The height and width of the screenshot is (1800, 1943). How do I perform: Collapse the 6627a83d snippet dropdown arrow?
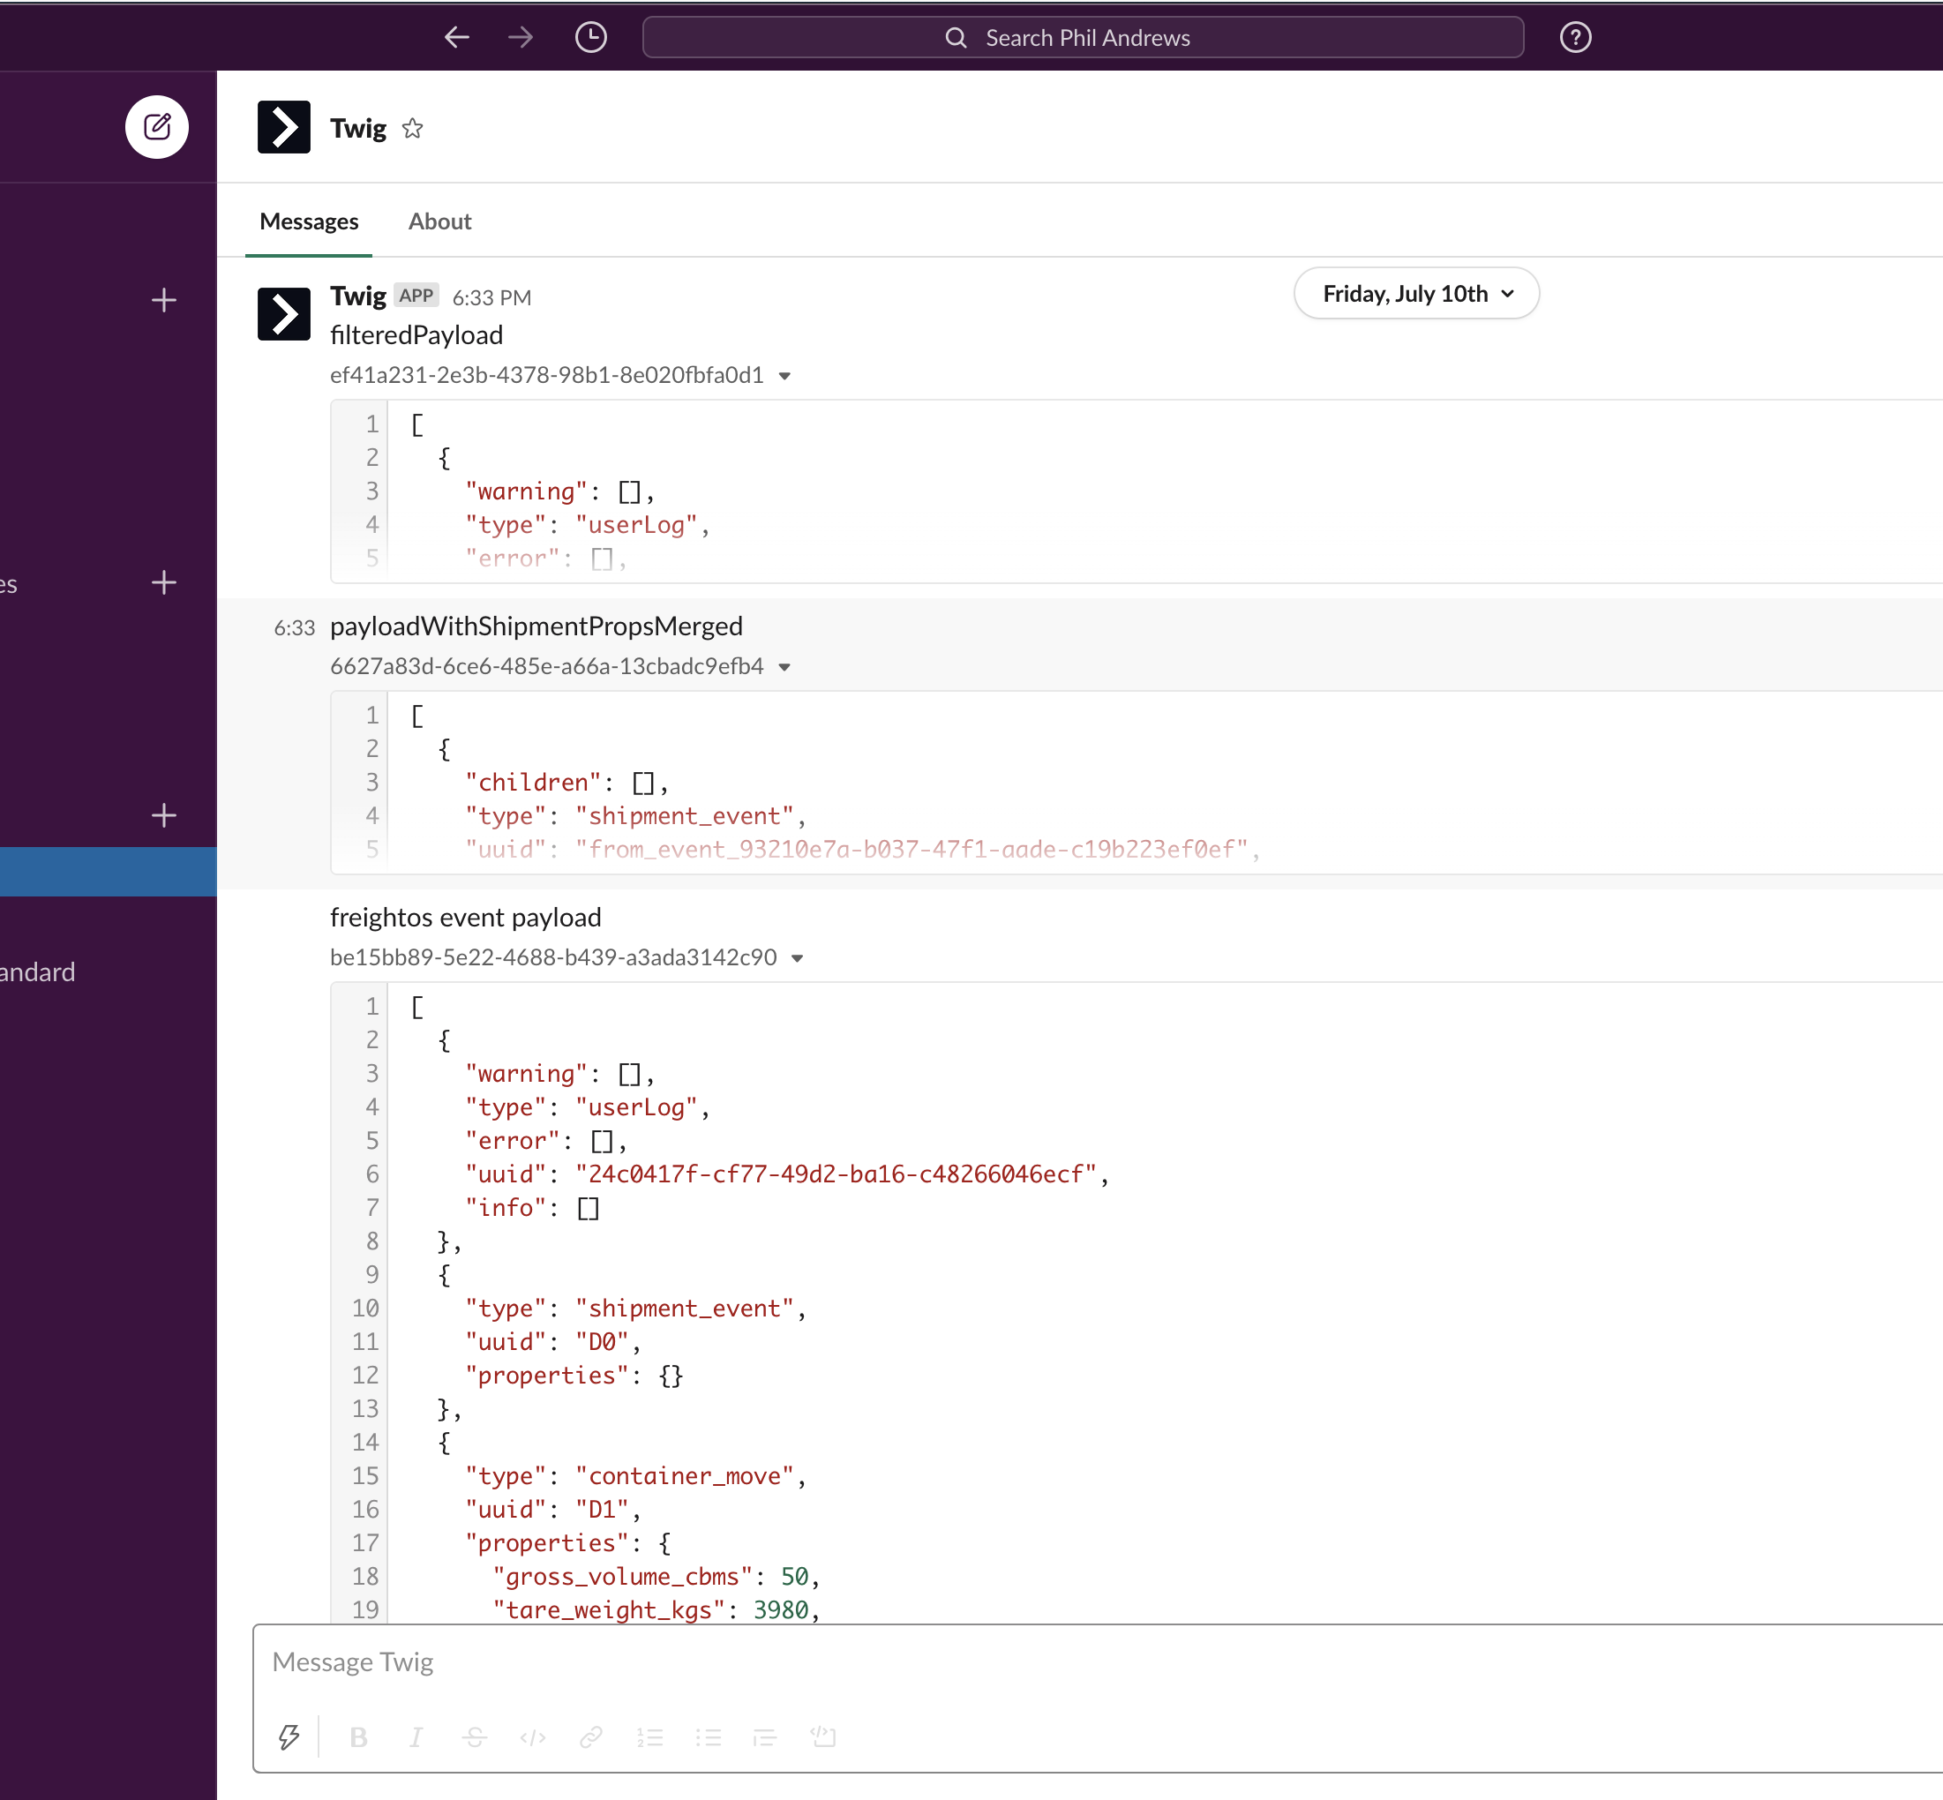785,667
